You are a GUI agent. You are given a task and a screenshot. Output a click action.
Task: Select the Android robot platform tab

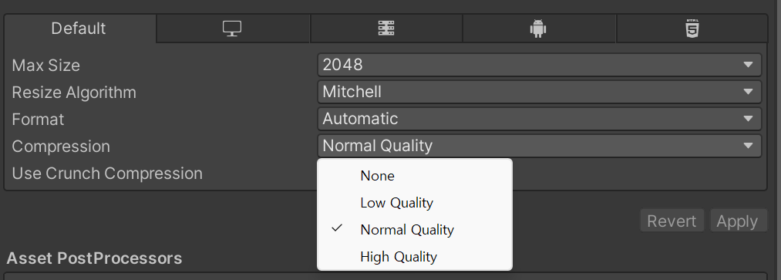coord(538,29)
